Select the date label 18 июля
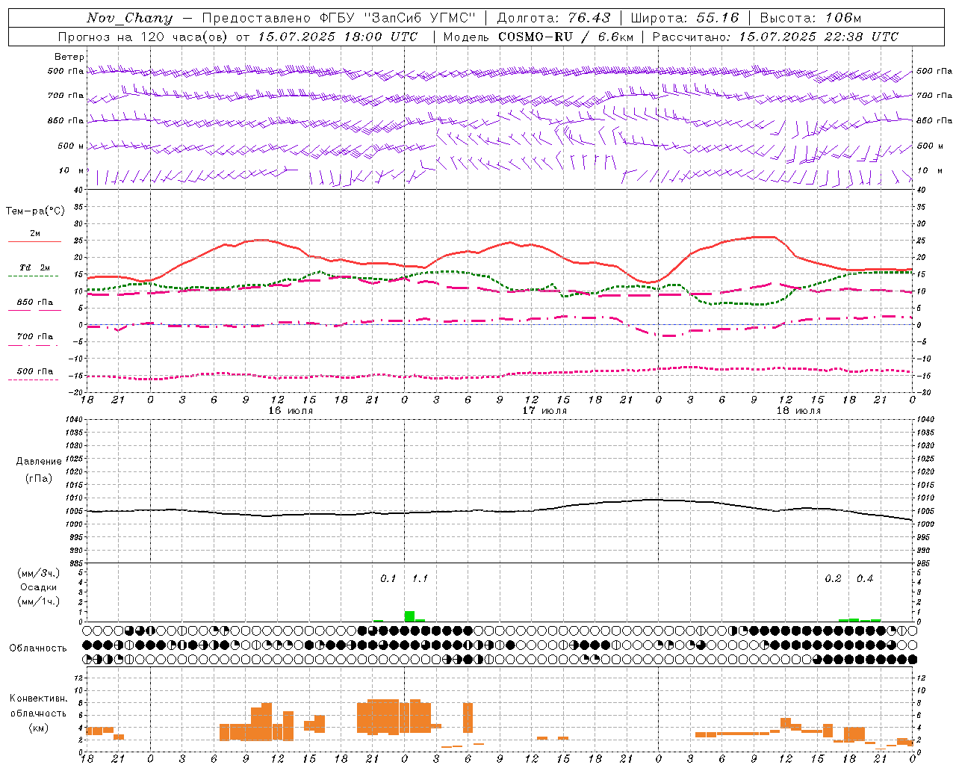 coord(798,410)
